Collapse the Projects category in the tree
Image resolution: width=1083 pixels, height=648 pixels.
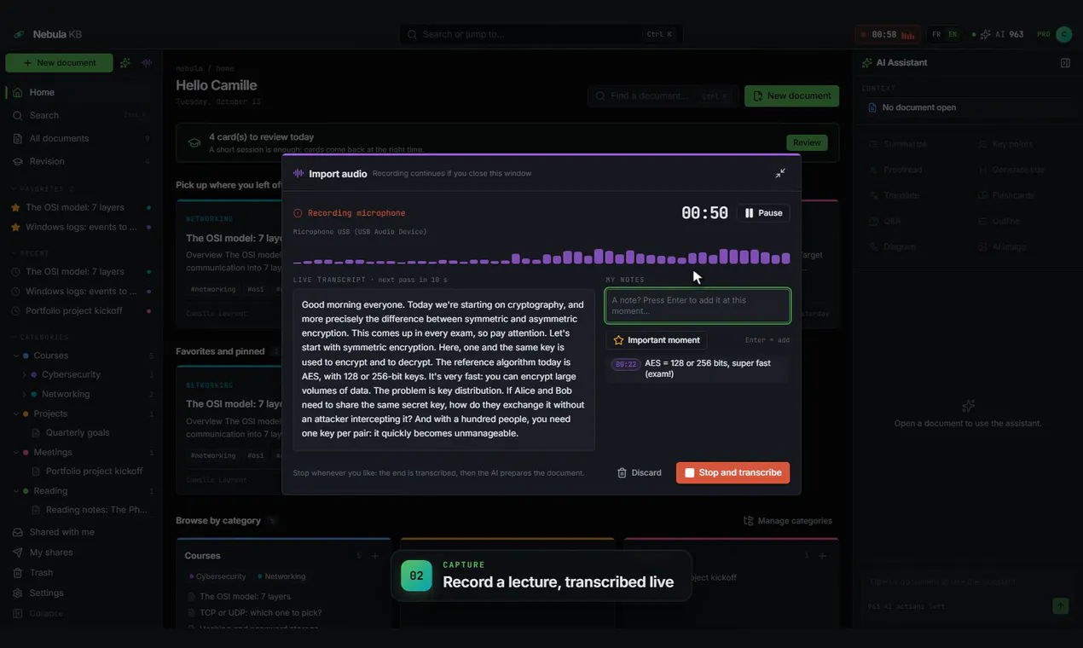pos(15,414)
